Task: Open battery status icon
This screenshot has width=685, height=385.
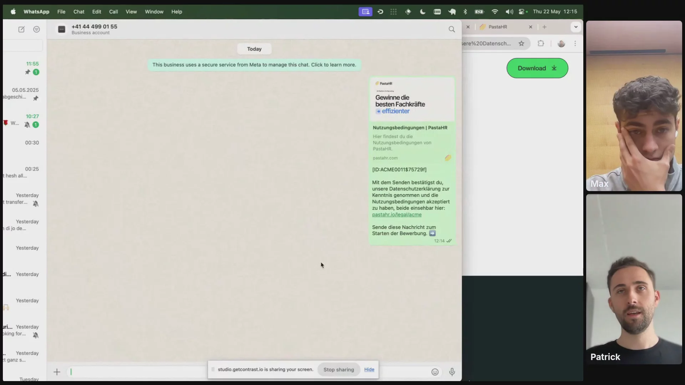Action: 479,11
